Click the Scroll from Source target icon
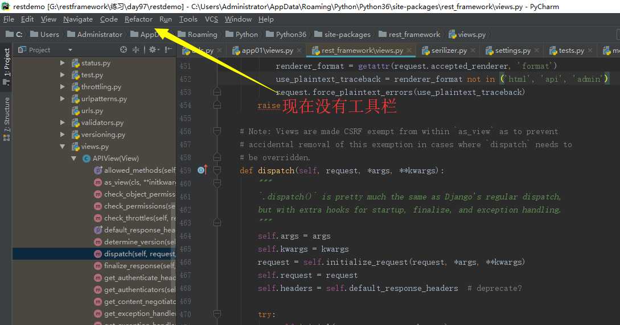Viewport: 620px width, 325px height. pyautogui.click(x=124, y=49)
